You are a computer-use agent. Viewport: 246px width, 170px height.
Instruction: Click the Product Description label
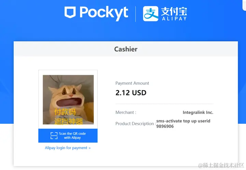coord(136,123)
